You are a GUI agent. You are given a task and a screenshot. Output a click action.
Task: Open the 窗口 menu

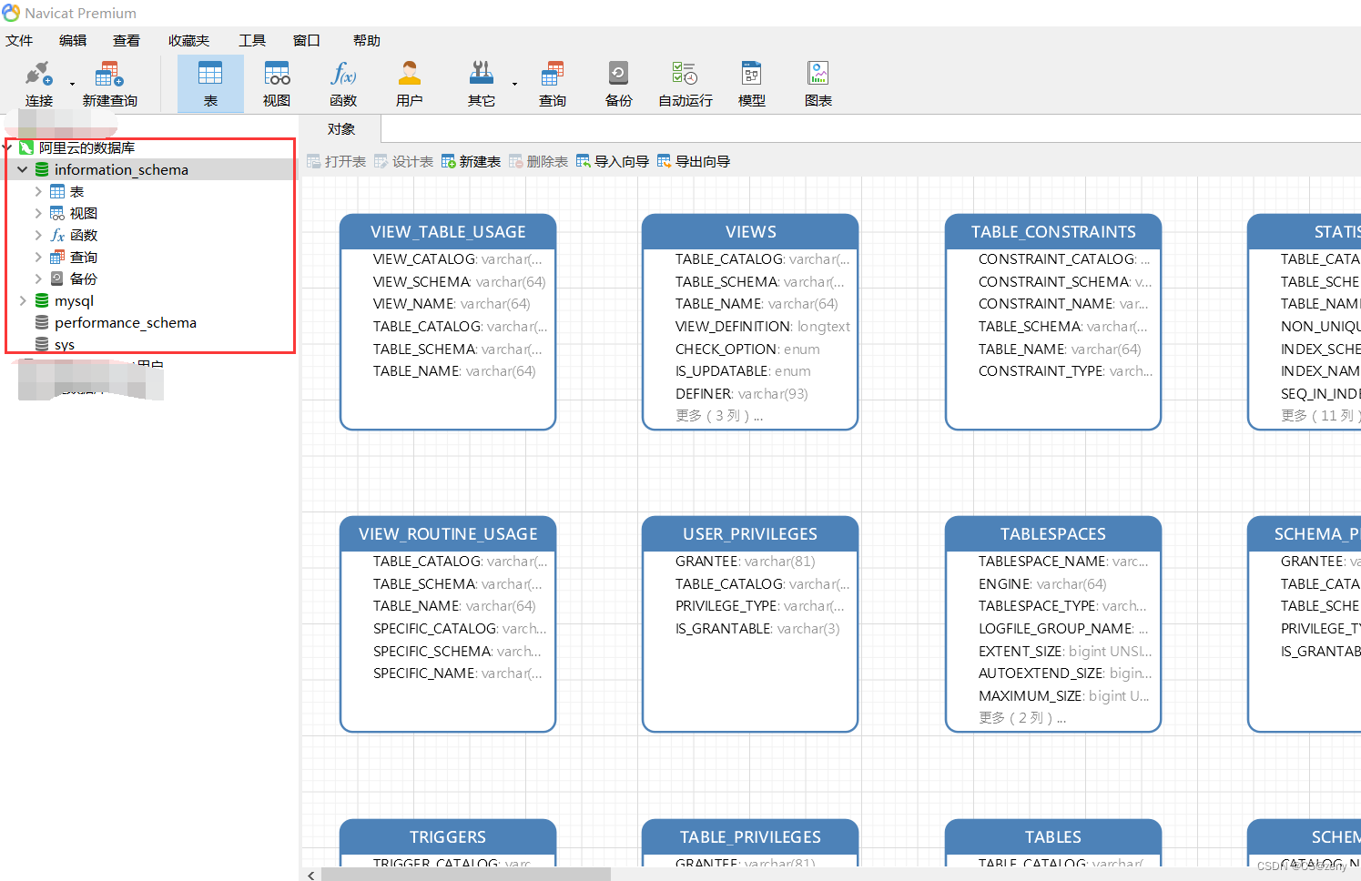coord(307,40)
